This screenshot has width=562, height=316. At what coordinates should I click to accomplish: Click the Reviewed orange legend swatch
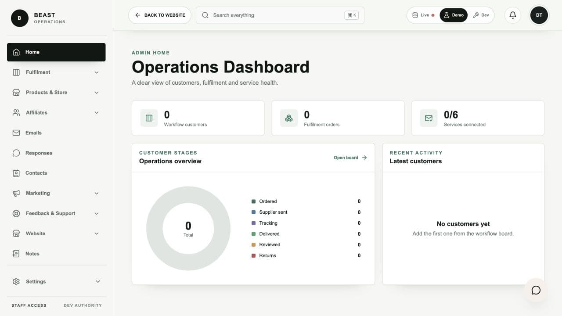[253, 245]
